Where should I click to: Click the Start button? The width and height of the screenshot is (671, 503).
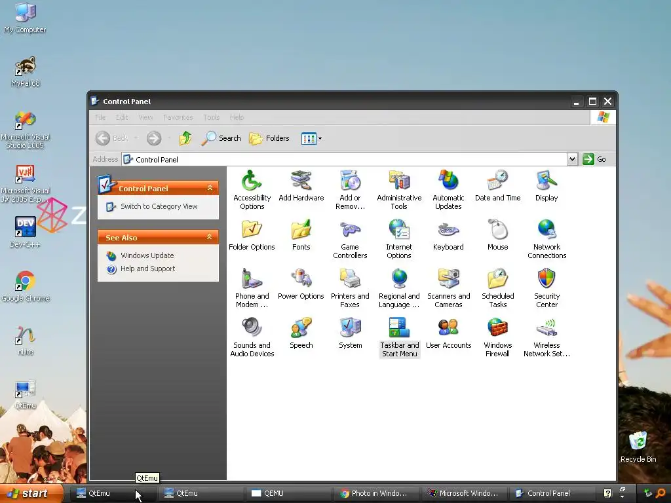click(31, 493)
